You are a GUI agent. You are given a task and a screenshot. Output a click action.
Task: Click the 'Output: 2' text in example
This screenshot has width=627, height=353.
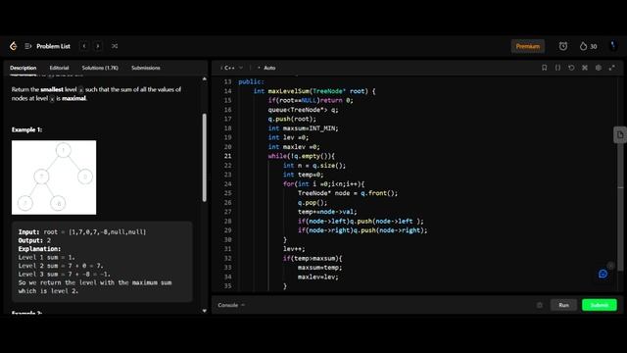pyautogui.click(x=34, y=240)
